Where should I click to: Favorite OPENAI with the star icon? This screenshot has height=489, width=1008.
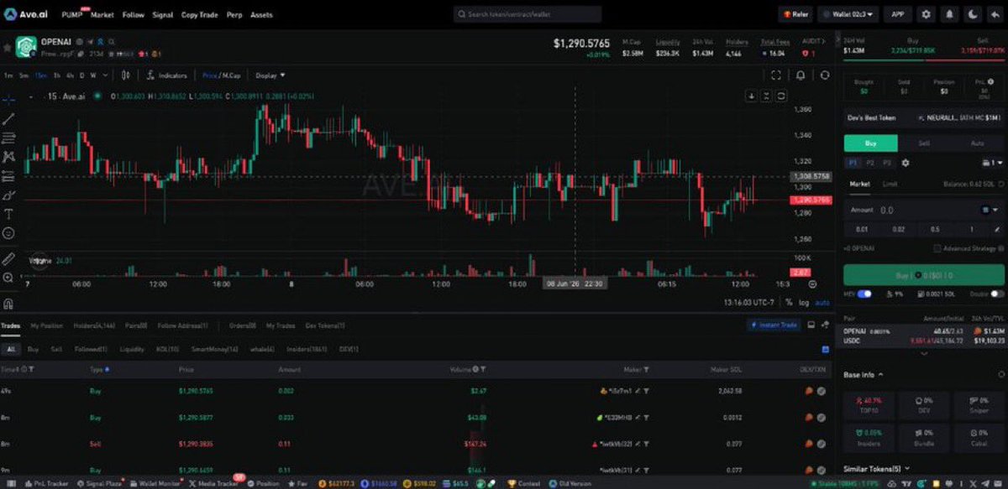click(8, 48)
